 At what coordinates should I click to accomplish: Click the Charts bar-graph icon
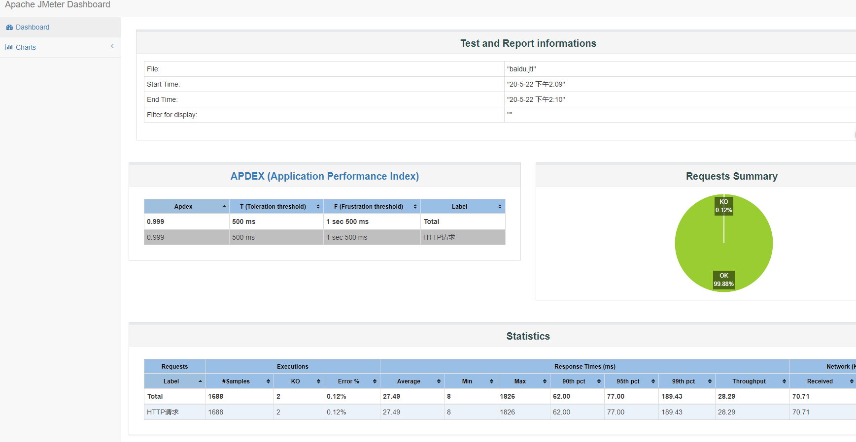click(x=9, y=47)
